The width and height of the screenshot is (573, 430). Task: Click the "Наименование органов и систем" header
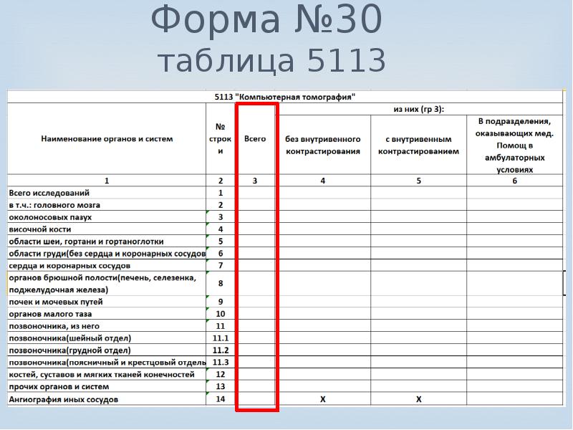tap(107, 139)
